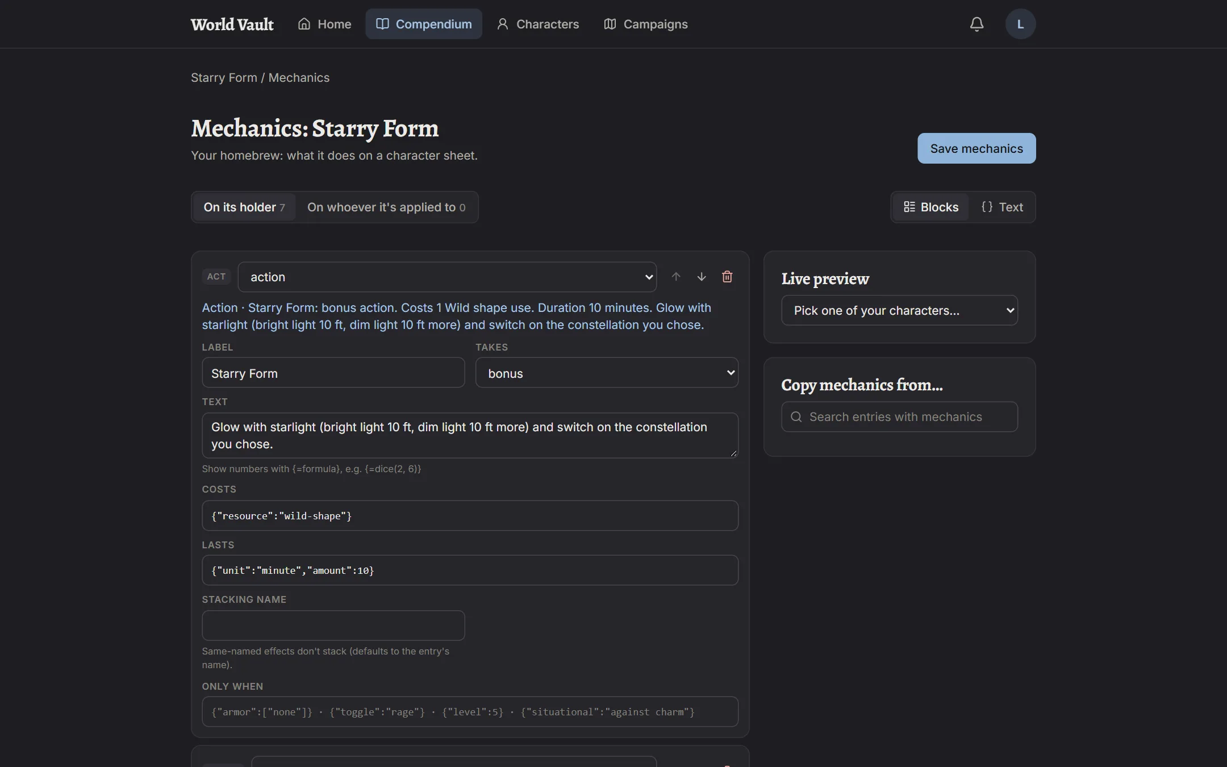Click the Live preview heading
The height and width of the screenshot is (767, 1227).
(x=825, y=278)
